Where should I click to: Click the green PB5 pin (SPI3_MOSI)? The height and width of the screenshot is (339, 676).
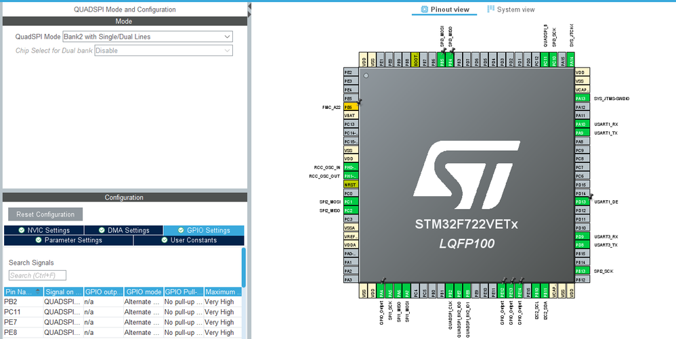coord(442,60)
